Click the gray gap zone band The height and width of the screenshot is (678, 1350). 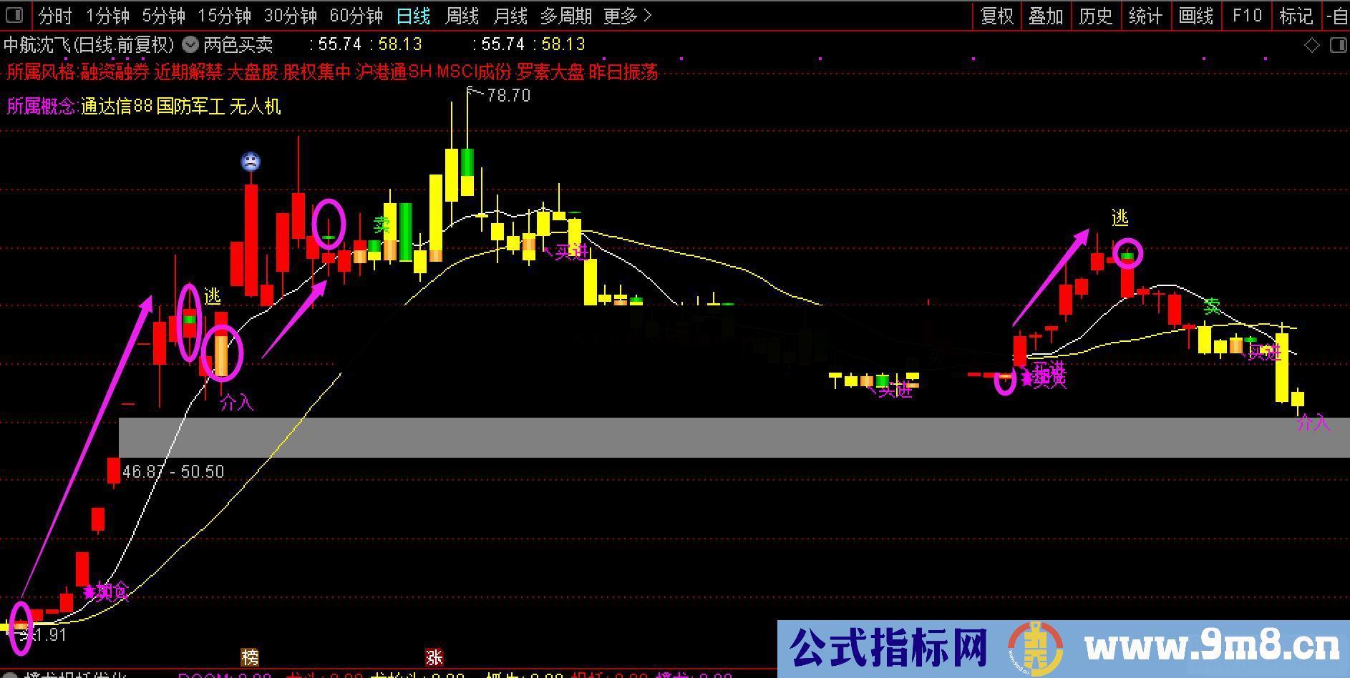pos(734,438)
